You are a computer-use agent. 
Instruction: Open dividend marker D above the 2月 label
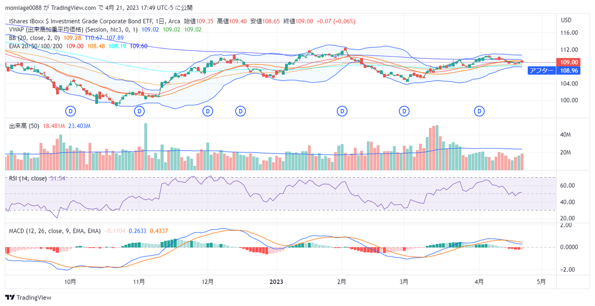click(342, 111)
